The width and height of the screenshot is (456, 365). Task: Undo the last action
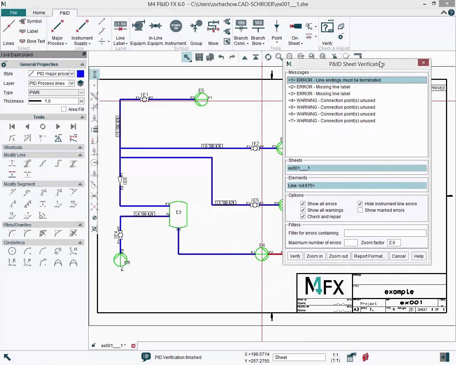[x=221, y=57]
